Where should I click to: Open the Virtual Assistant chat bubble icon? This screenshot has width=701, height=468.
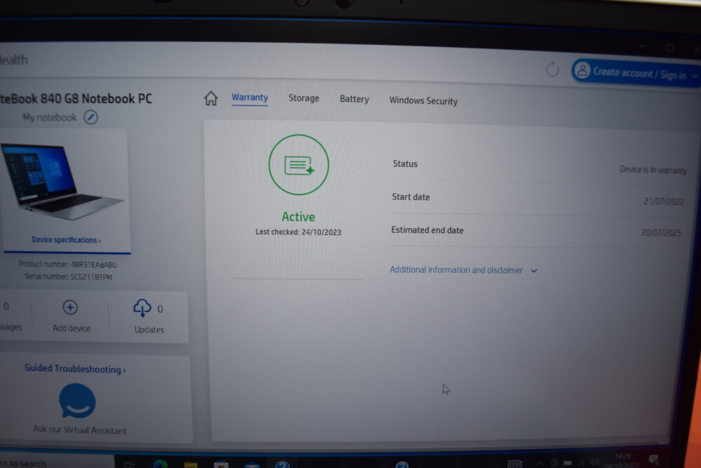pos(77,401)
